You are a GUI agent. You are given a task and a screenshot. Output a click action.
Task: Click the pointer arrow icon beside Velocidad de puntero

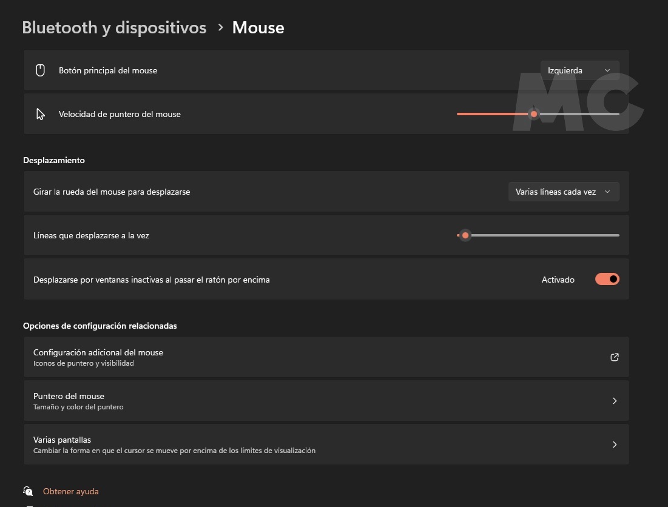tap(41, 114)
